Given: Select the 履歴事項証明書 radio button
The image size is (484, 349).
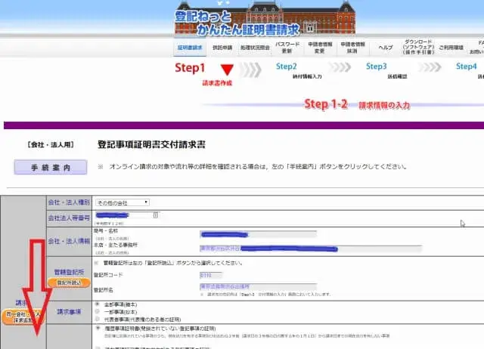Looking at the screenshot, I should click(98, 328).
